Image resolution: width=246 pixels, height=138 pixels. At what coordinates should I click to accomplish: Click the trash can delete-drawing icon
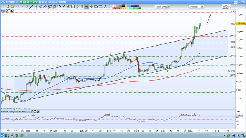[68, 7]
